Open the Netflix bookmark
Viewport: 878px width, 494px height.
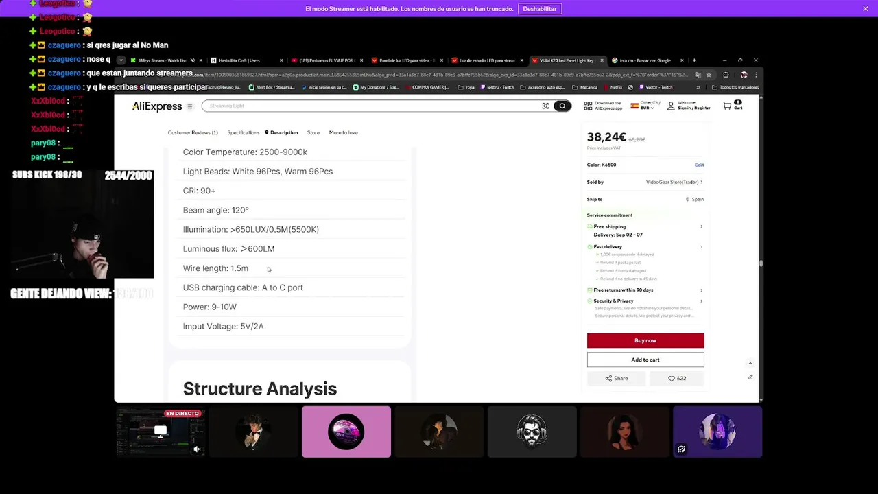click(612, 88)
